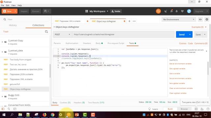Click the orange sync status icon
Image resolution: width=211 pixels, height=118 pixels.
pos(158,11)
